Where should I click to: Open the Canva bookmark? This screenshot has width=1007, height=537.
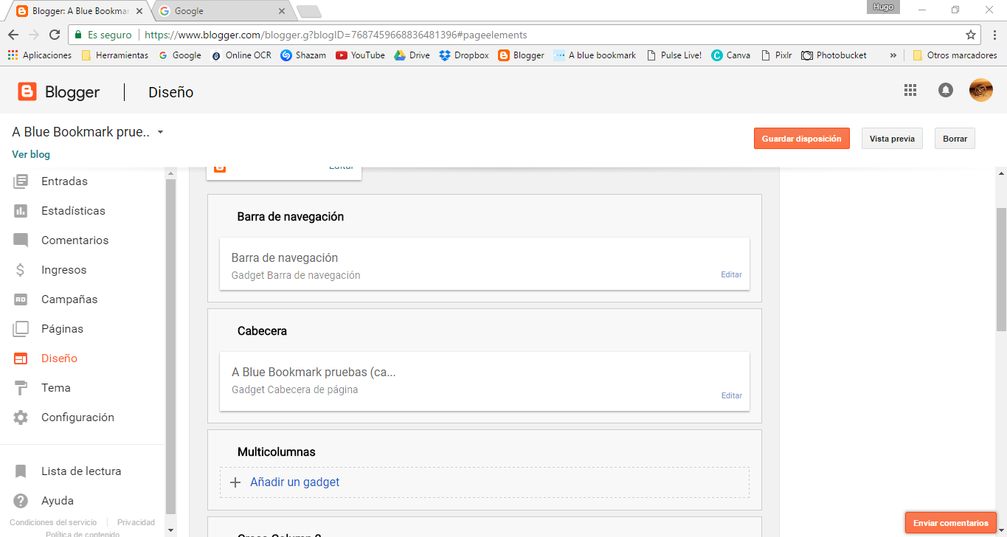click(731, 55)
